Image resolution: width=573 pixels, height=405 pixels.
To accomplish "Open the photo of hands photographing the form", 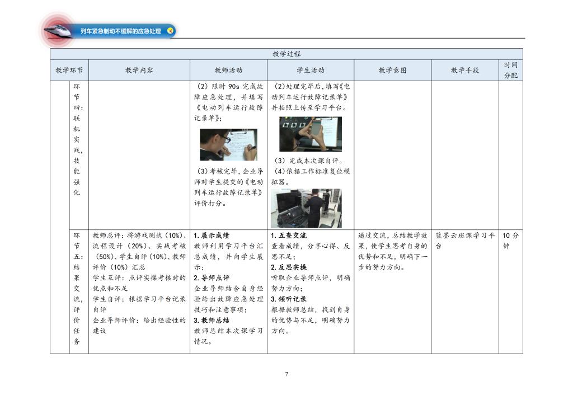I will pyautogui.click(x=310, y=134).
